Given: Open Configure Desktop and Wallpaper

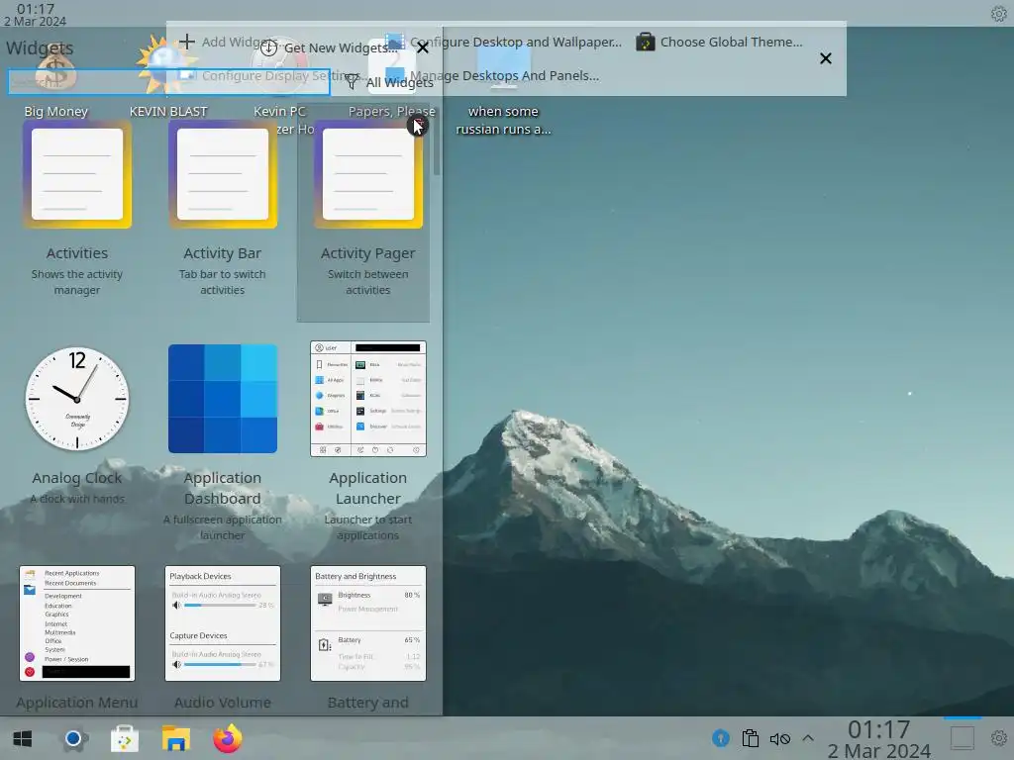Looking at the screenshot, I should click(503, 42).
